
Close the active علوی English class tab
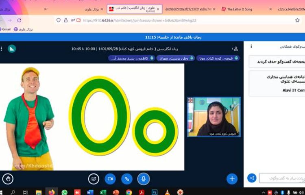click(158, 9)
